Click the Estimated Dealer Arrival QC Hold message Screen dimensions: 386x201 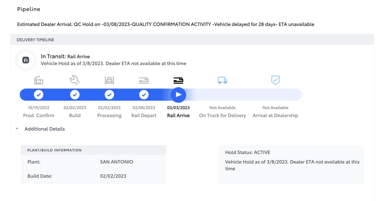(166, 24)
